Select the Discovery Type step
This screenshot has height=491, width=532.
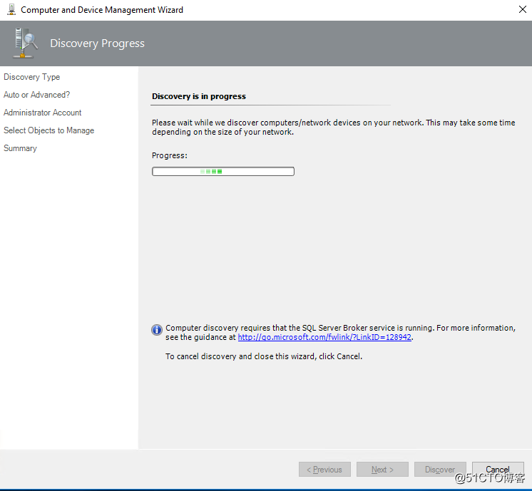[31, 77]
